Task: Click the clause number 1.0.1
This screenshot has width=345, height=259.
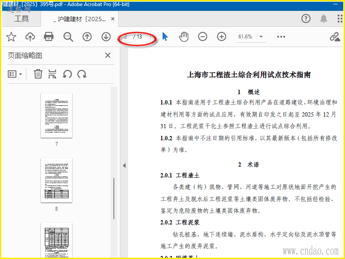Action: [x=166, y=102]
